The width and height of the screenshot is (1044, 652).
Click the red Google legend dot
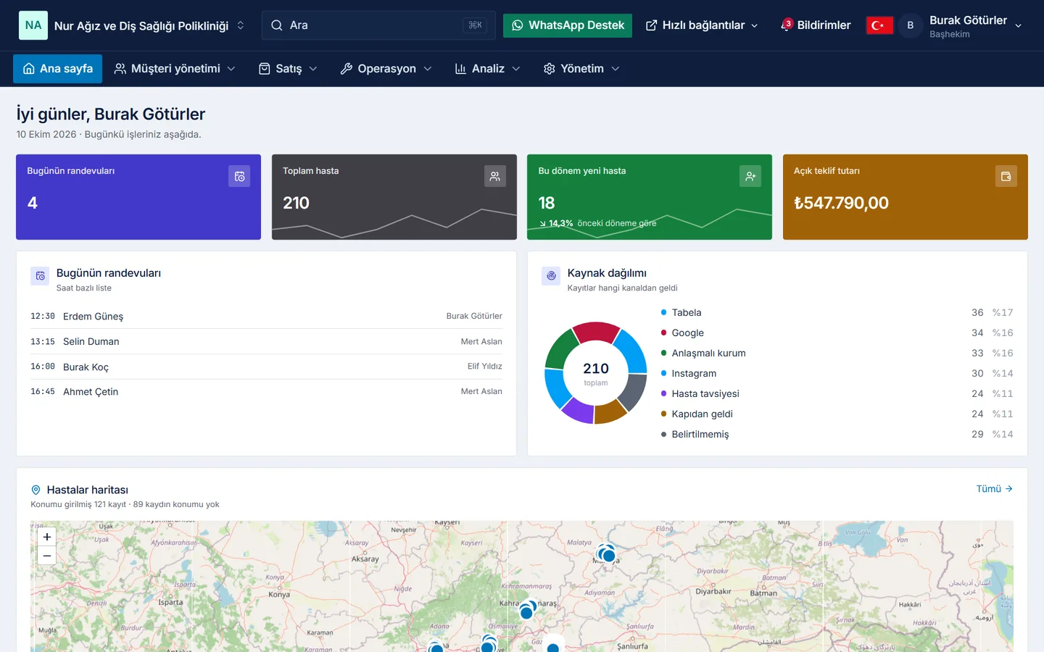pos(663,333)
